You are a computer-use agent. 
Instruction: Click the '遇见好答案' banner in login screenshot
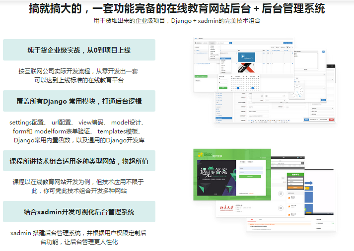point(216,178)
